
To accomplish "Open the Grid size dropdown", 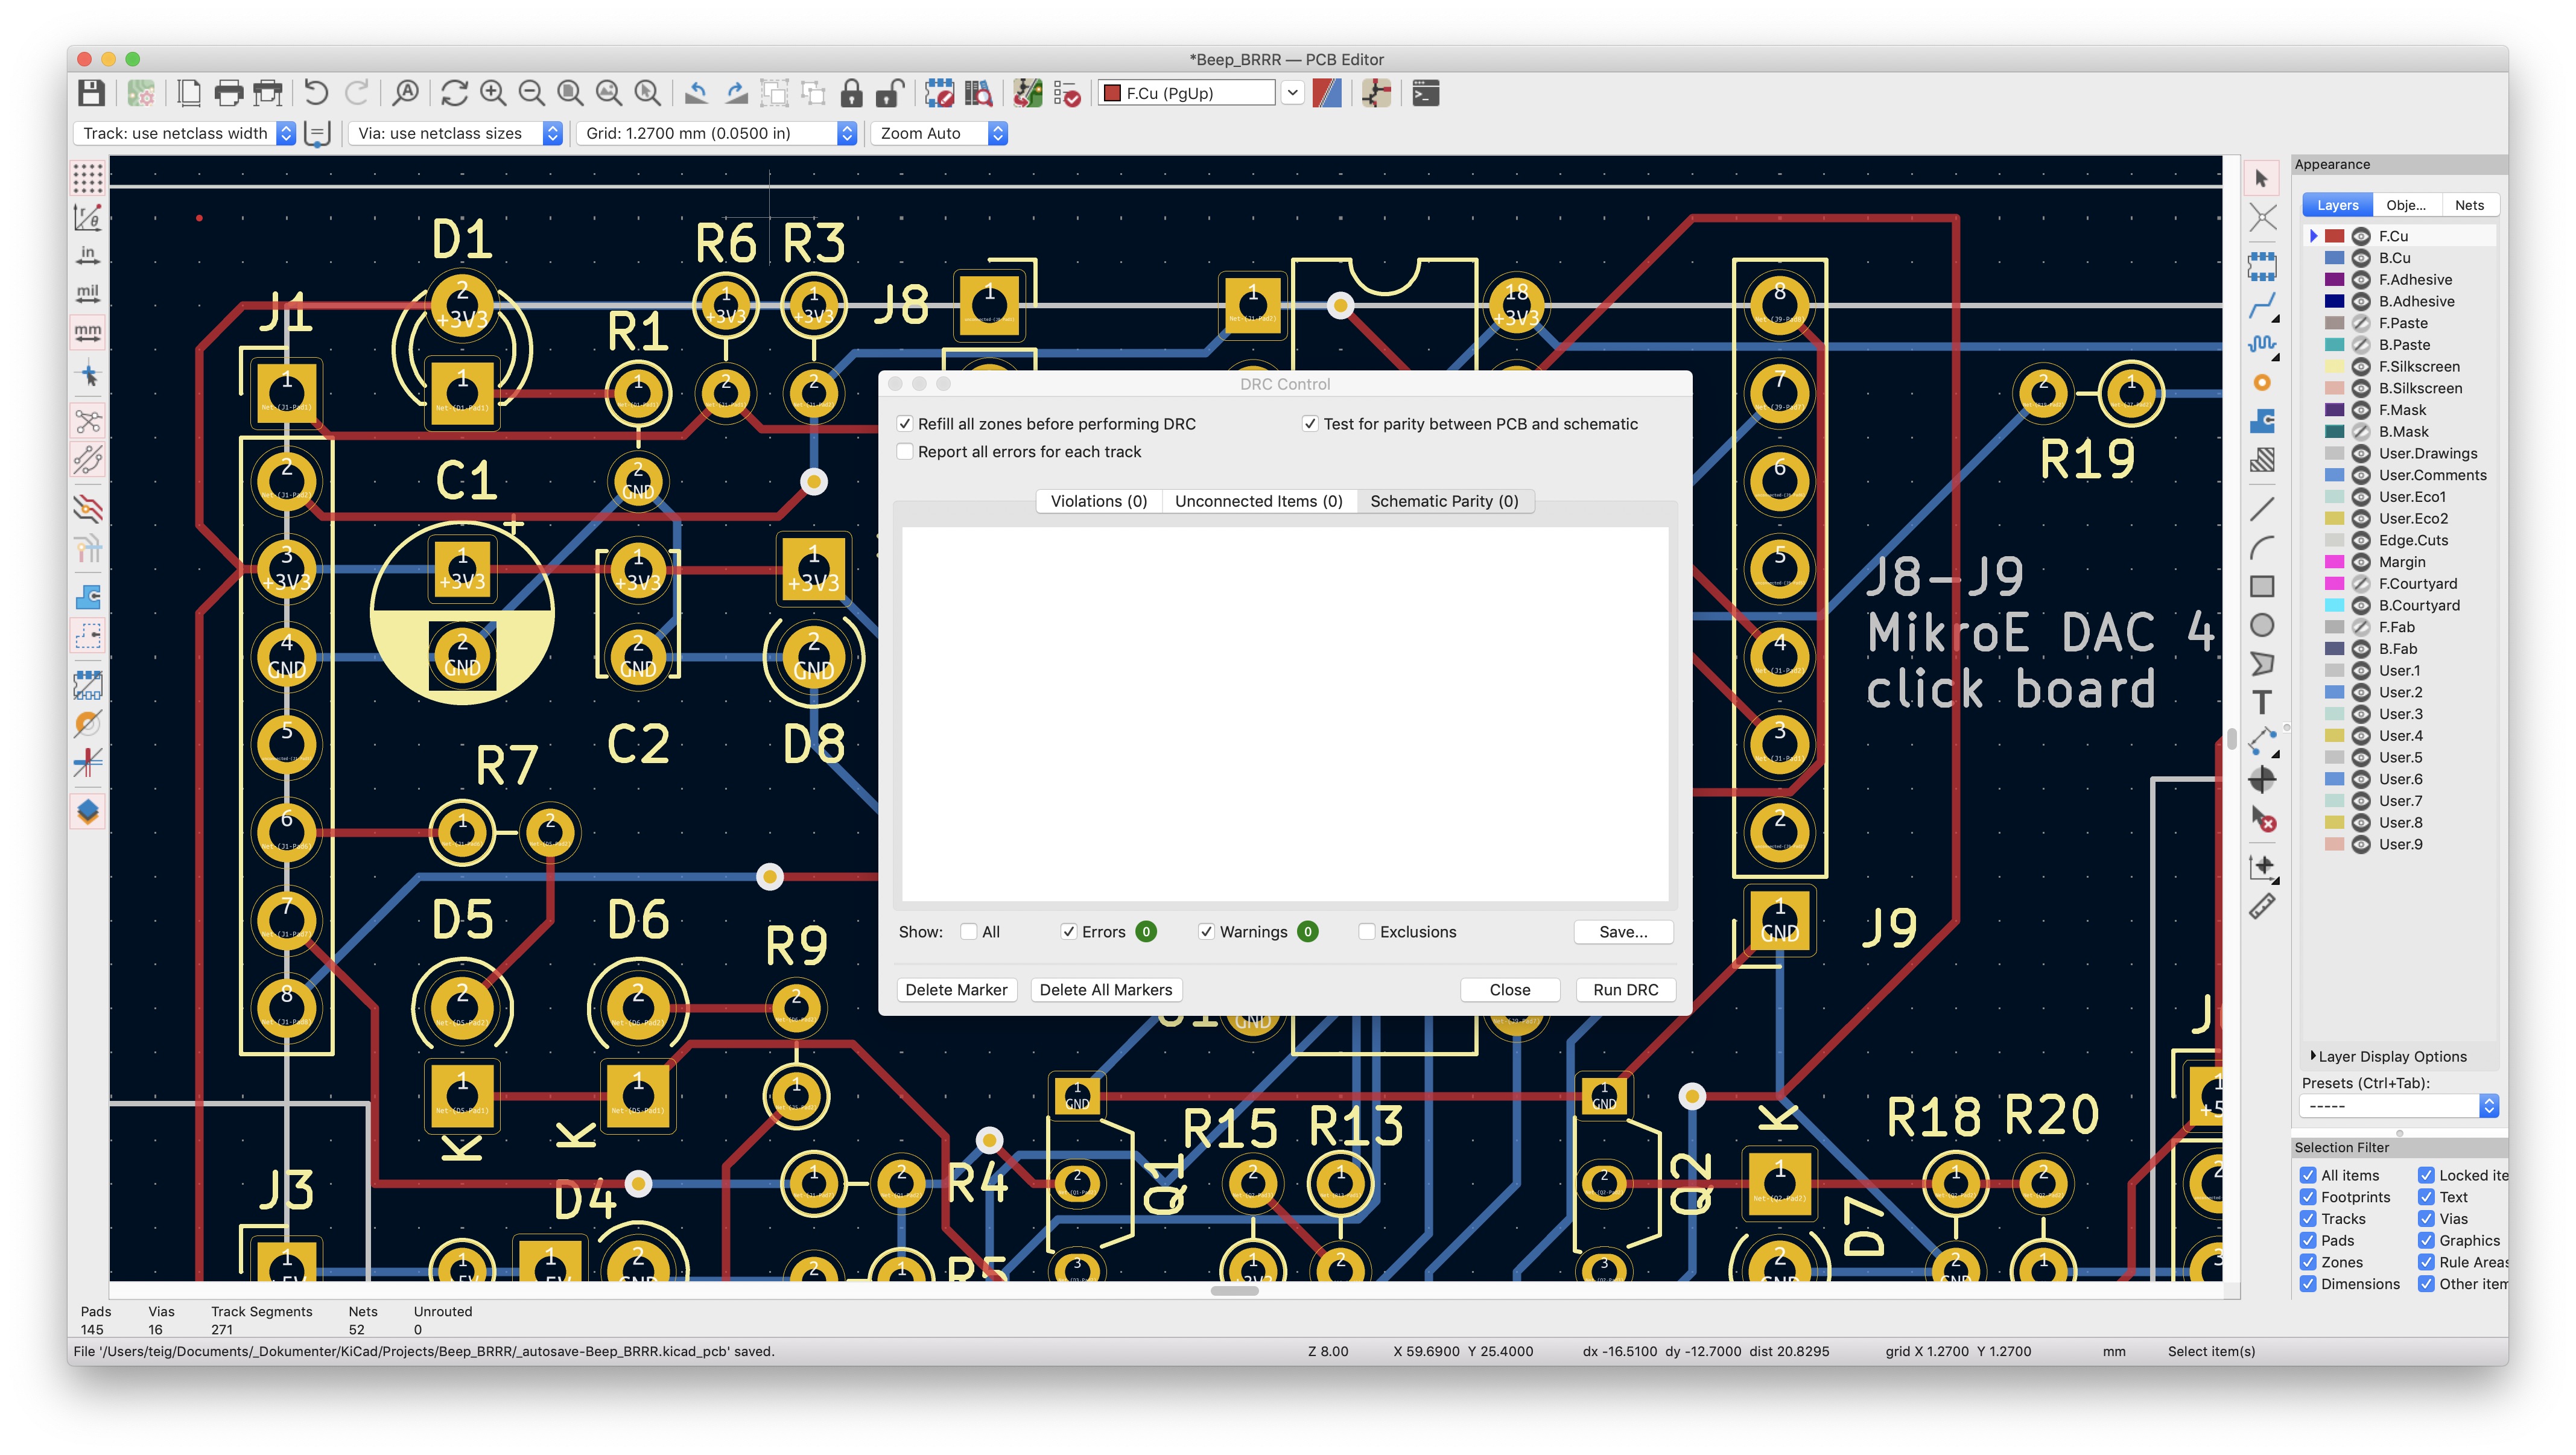I will click(716, 133).
